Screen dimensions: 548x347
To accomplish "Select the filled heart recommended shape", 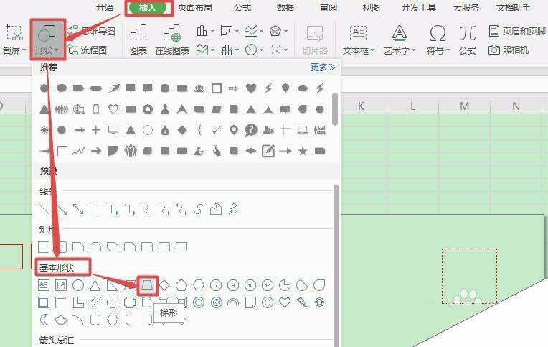I will 250,88.
